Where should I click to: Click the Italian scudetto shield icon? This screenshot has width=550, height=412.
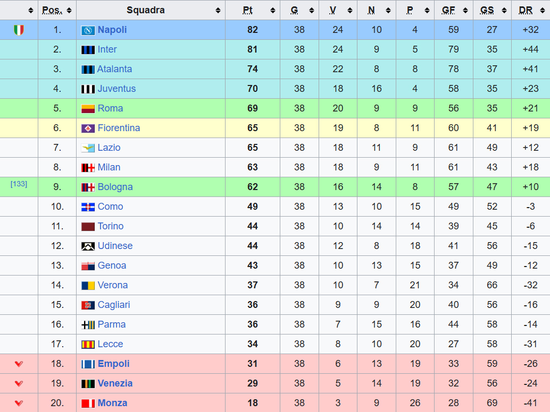19,30
